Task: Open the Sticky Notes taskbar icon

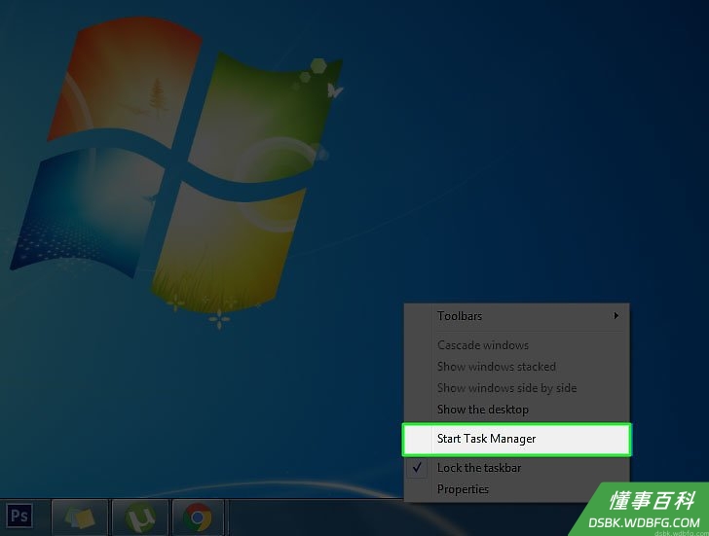Action: [80, 518]
